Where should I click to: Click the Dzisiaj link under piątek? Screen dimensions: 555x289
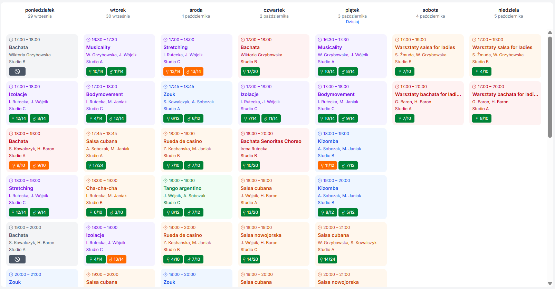(352, 22)
